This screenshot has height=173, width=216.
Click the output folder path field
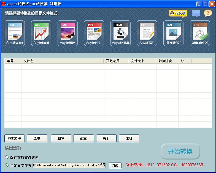69,165
